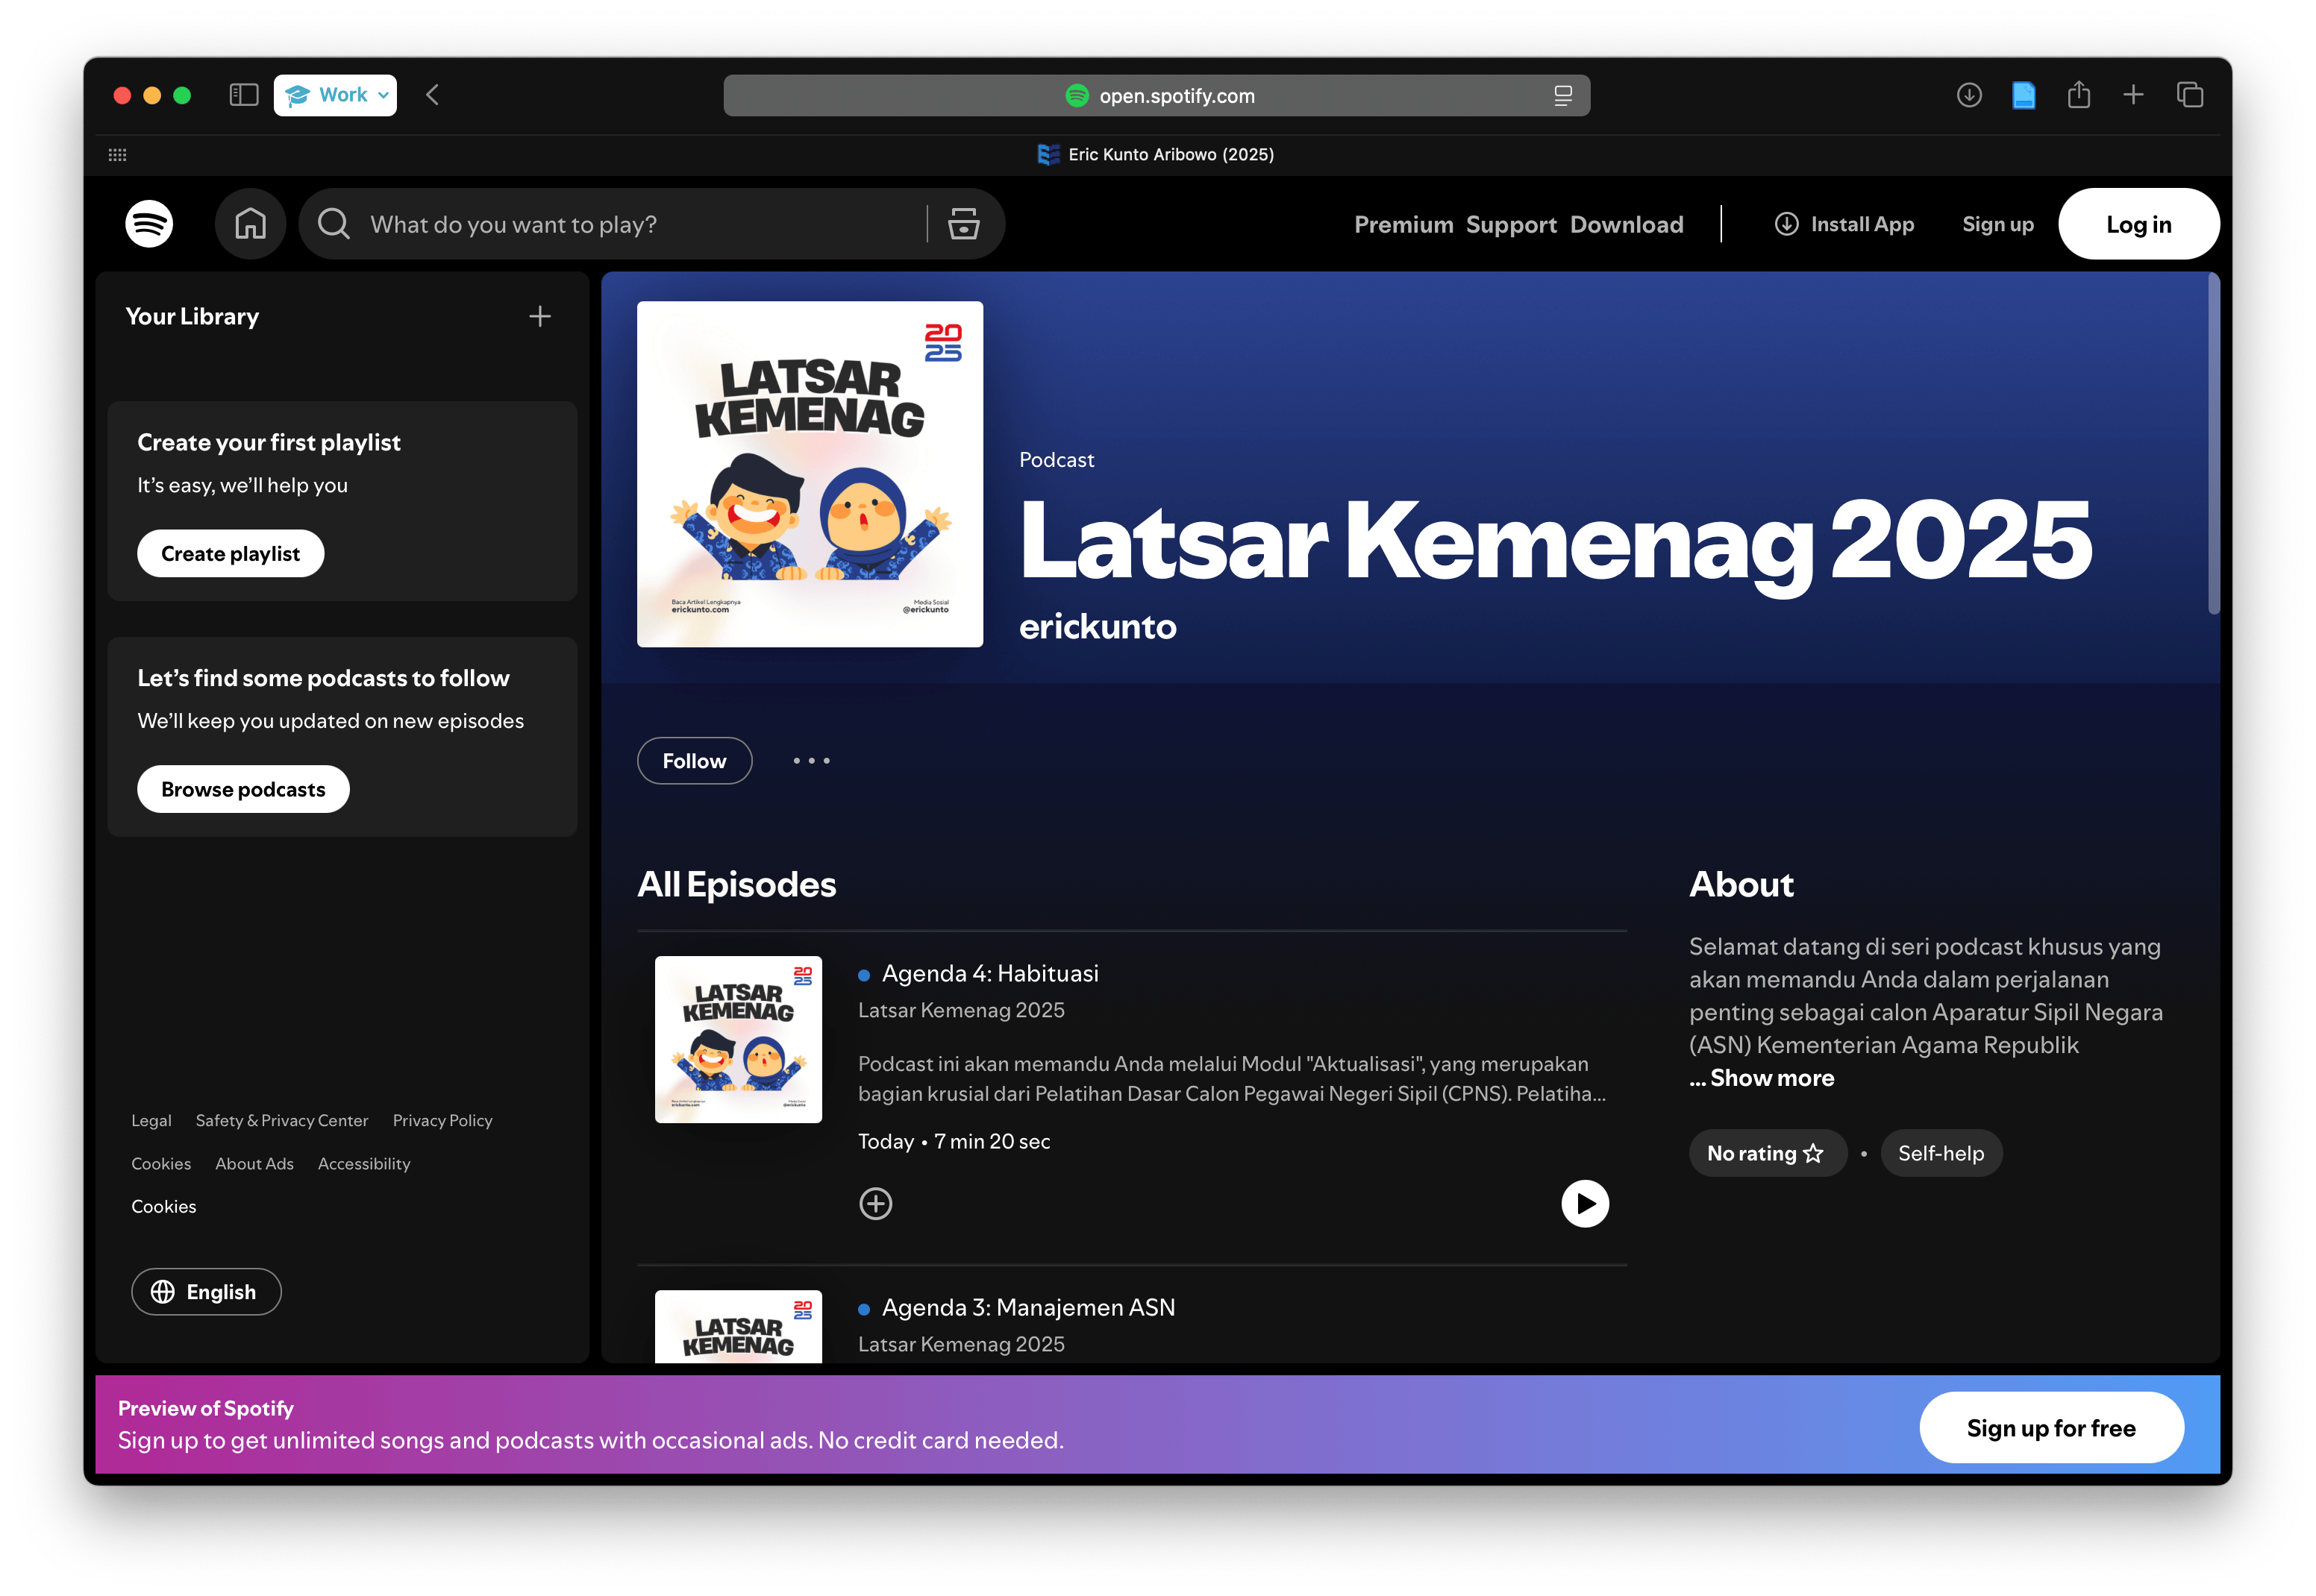Select the Eric Kunto Aribowo (2025) tab

[x=1156, y=155]
